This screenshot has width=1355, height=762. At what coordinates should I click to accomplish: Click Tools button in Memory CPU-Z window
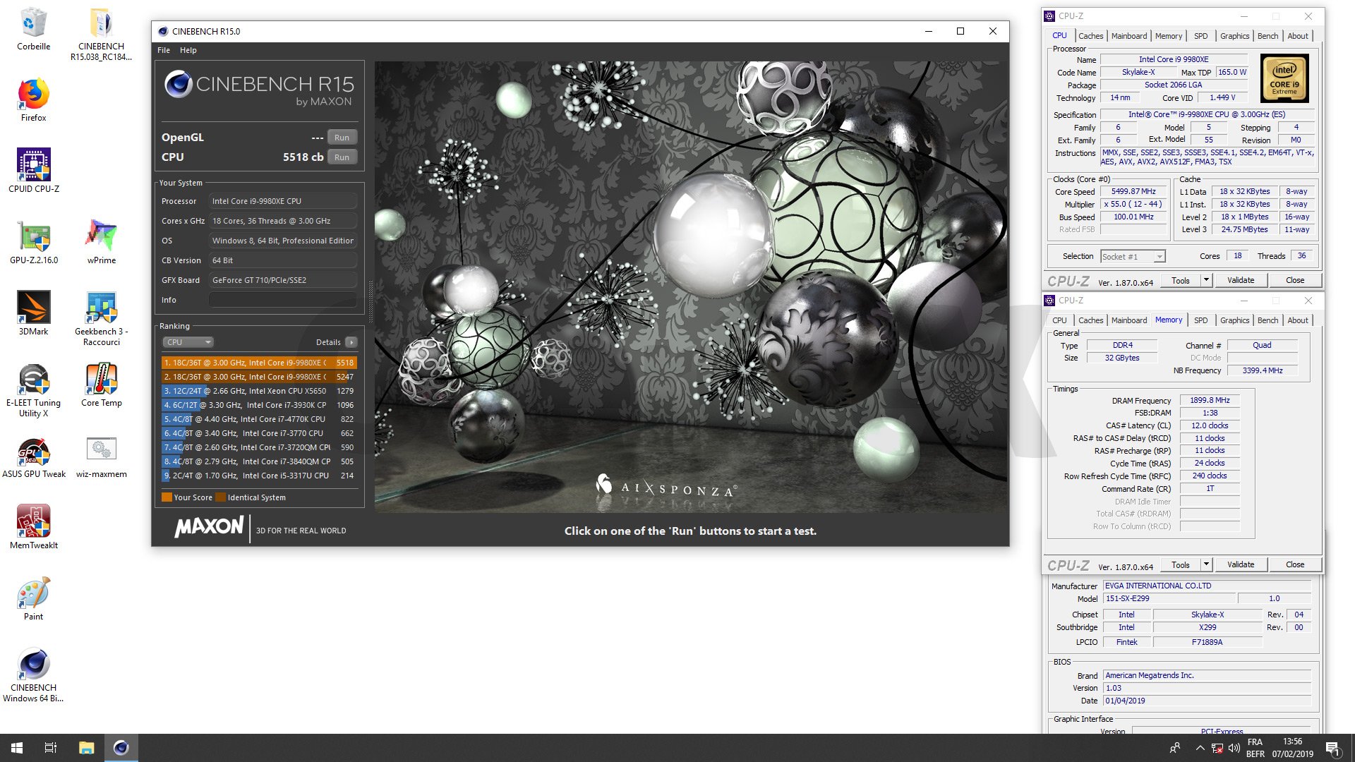click(x=1181, y=564)
